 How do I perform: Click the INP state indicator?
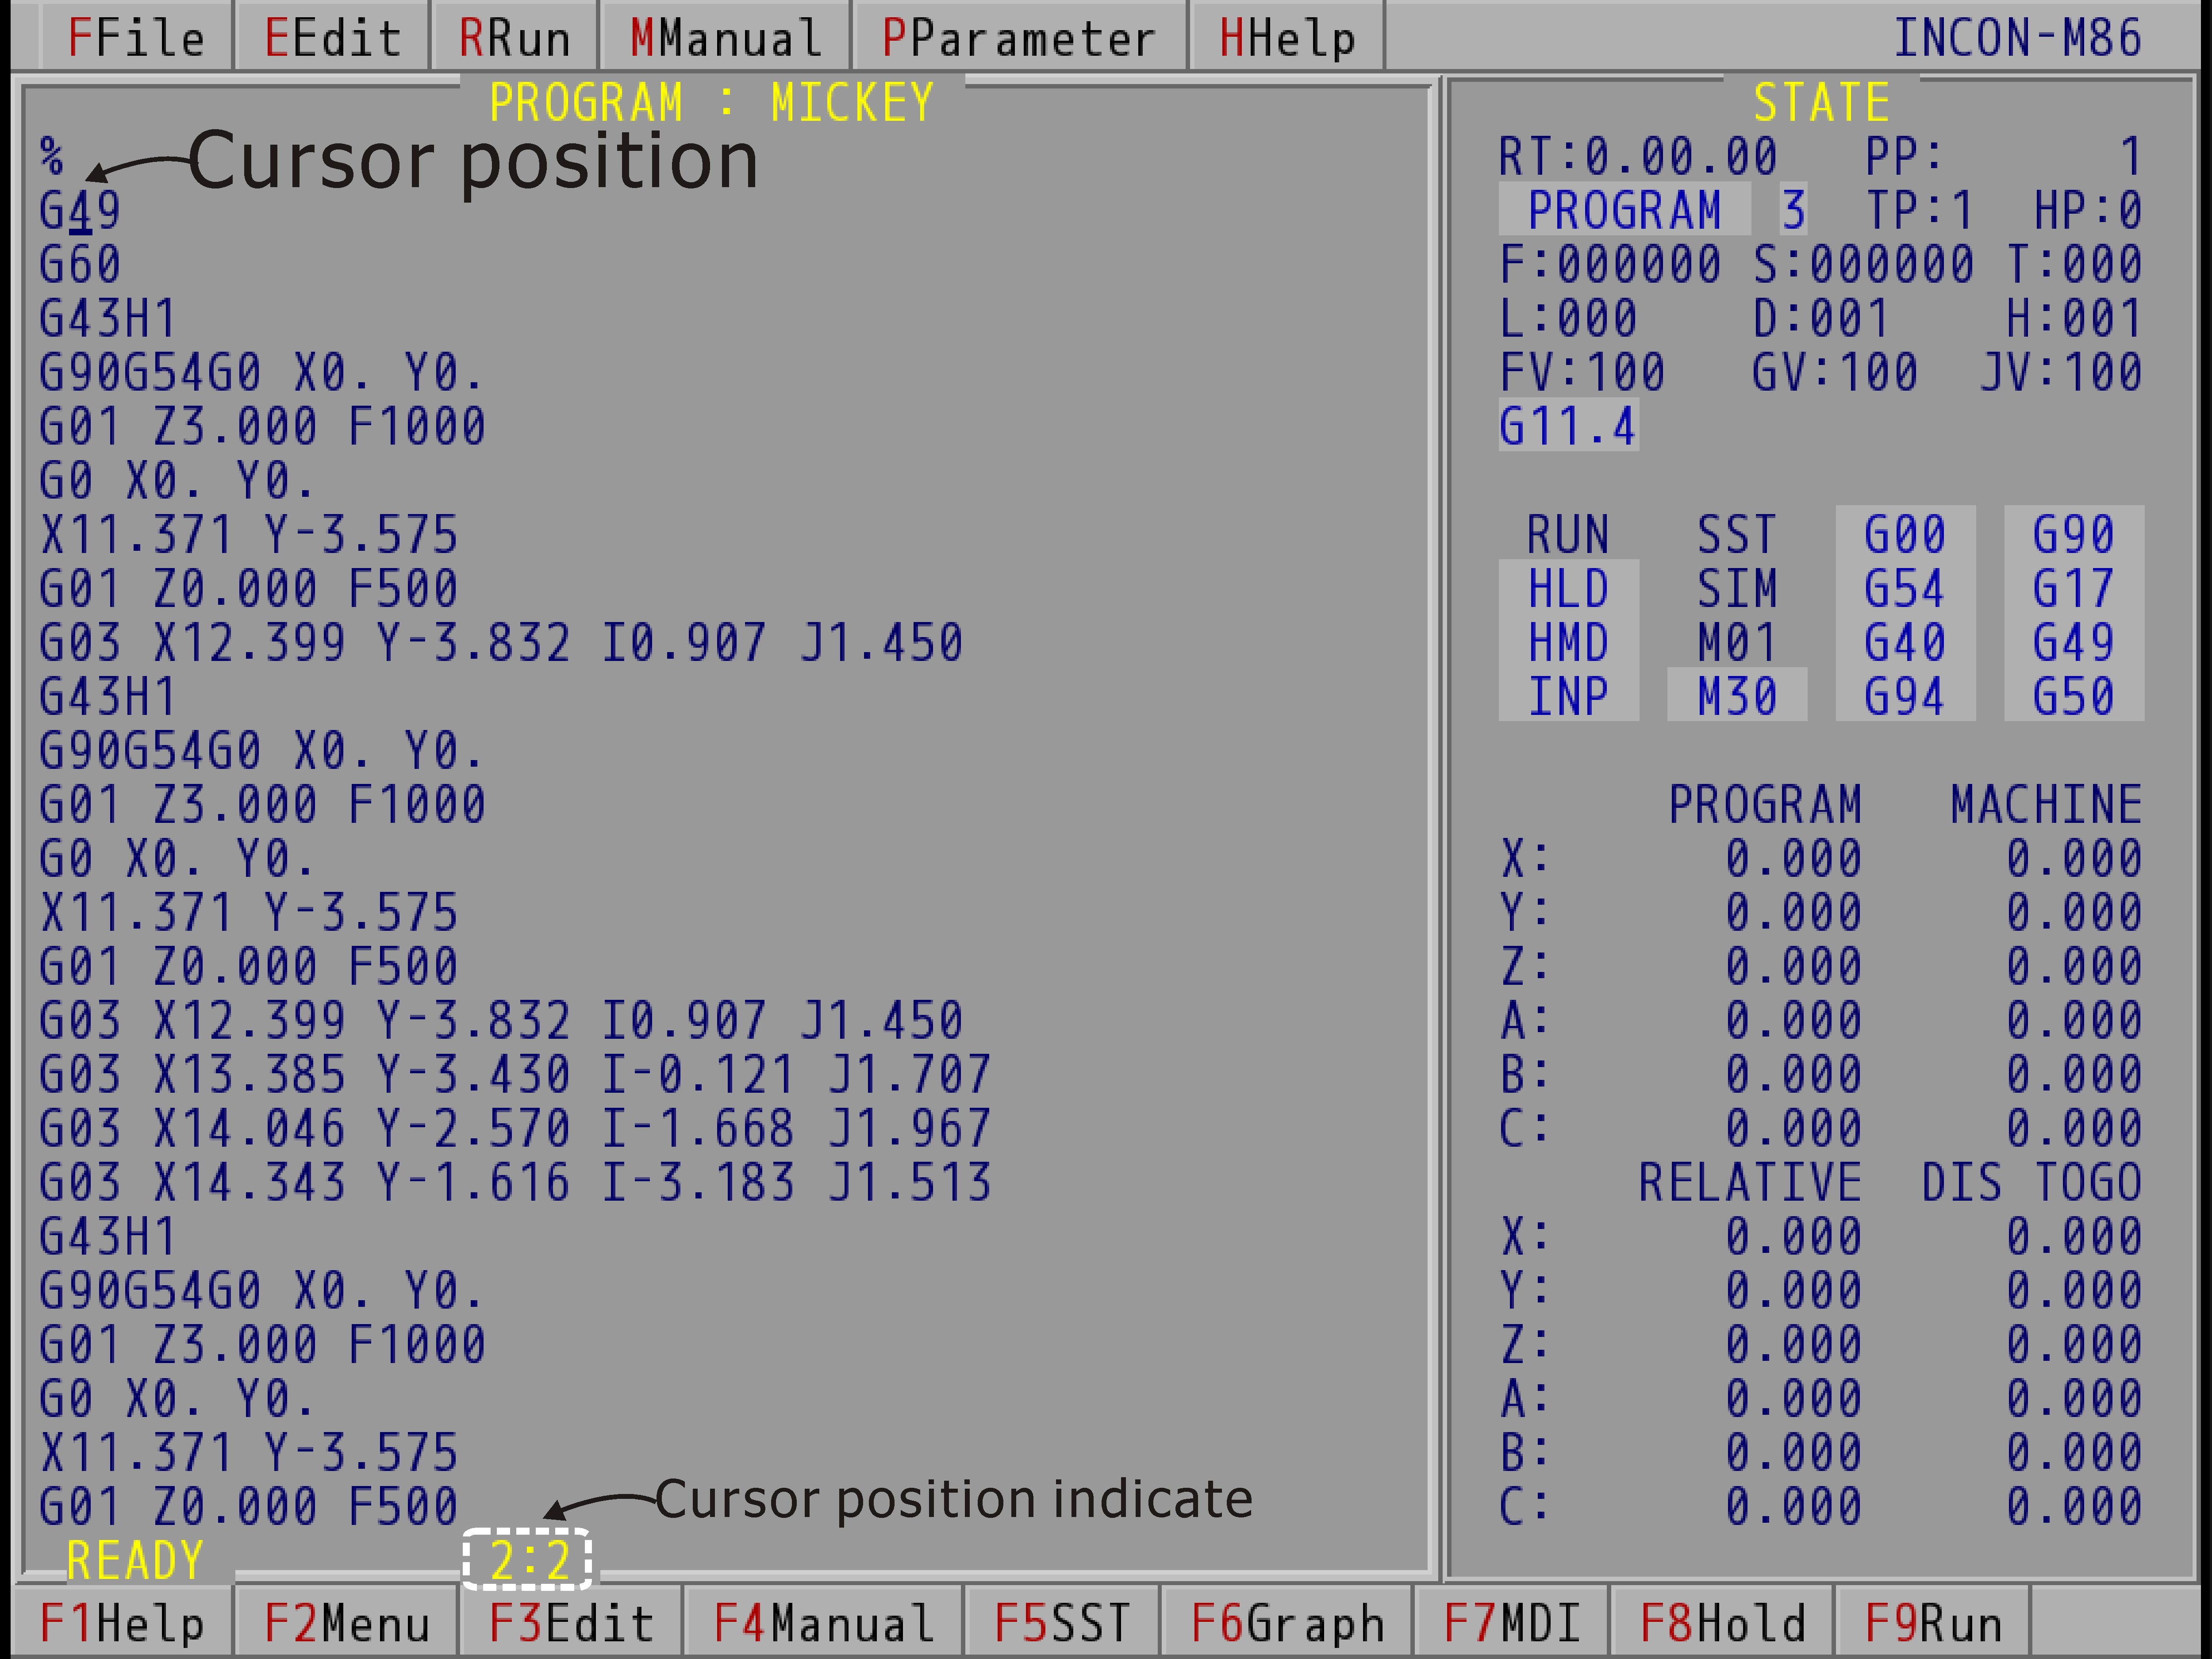point(1568,697)
